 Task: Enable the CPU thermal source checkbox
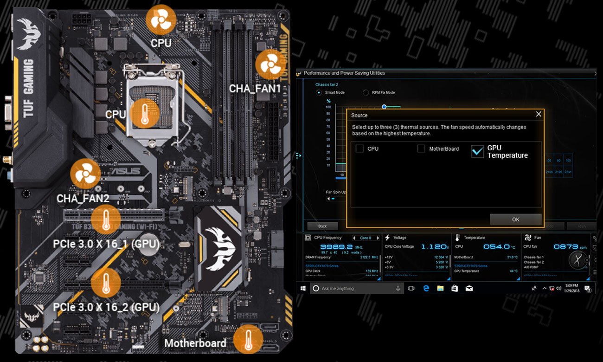pos(359,149)
